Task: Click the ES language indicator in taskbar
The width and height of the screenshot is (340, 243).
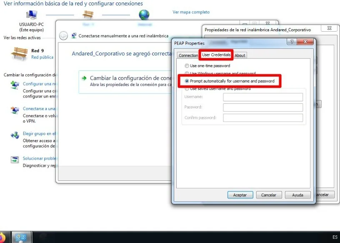Action: coord(335,237)
